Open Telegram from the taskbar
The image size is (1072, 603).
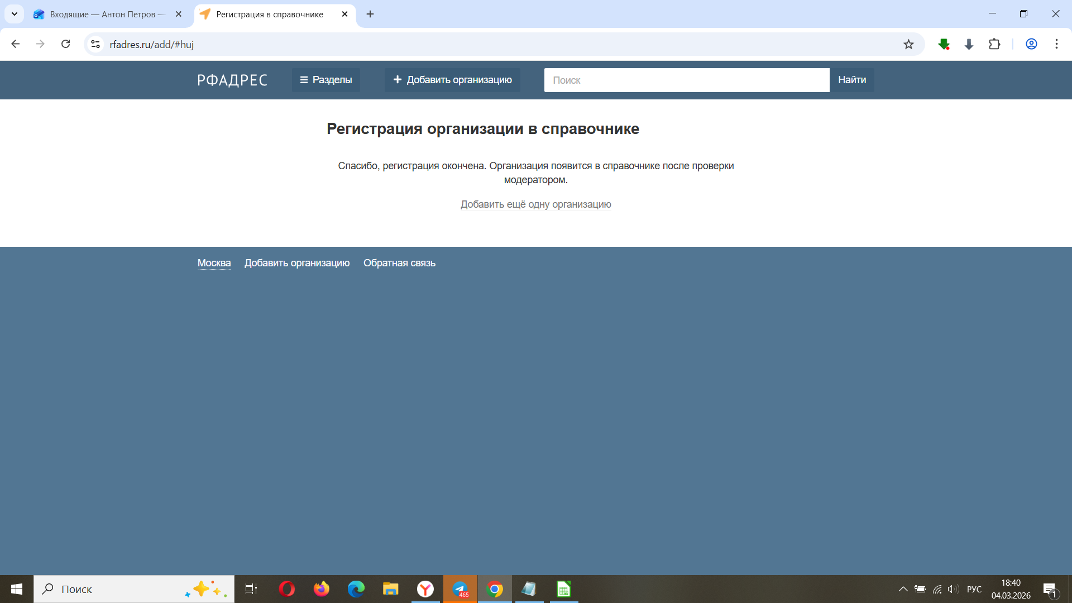click(460, 589)
